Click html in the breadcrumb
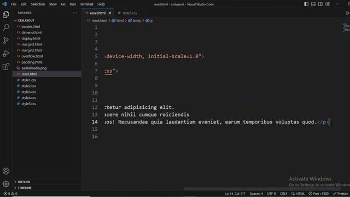The image size is (350, 197). 120,21
